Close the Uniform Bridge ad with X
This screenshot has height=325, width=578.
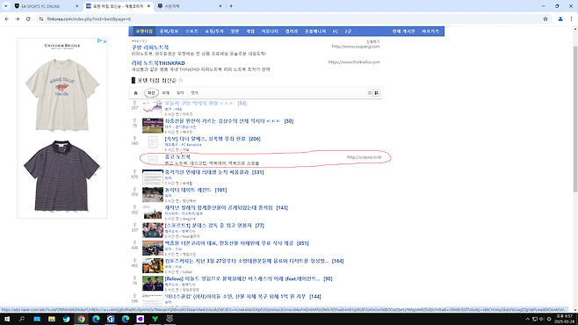(x=105, y=41)
